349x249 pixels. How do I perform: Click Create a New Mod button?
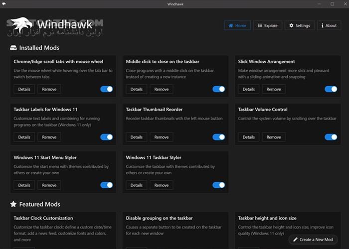tap(313, 240)
